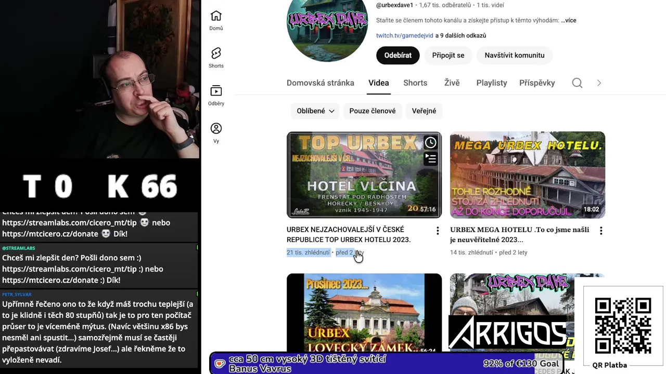Add Hotel Vlčina video to Watch Later

(430, 142)
